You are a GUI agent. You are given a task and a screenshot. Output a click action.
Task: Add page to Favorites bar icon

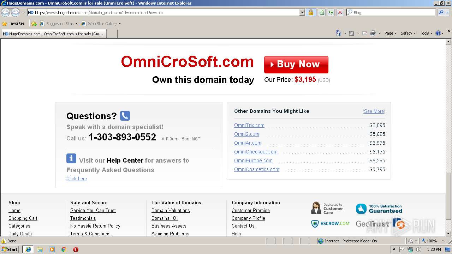pyautogui.click(x=34, y=24)
